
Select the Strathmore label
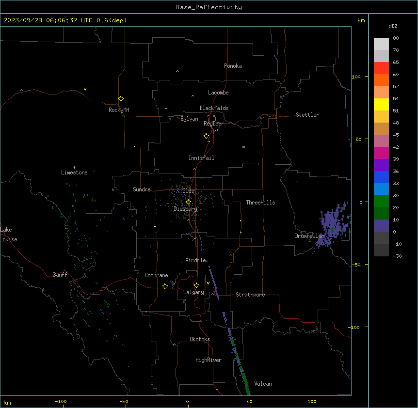click(250, 295)
